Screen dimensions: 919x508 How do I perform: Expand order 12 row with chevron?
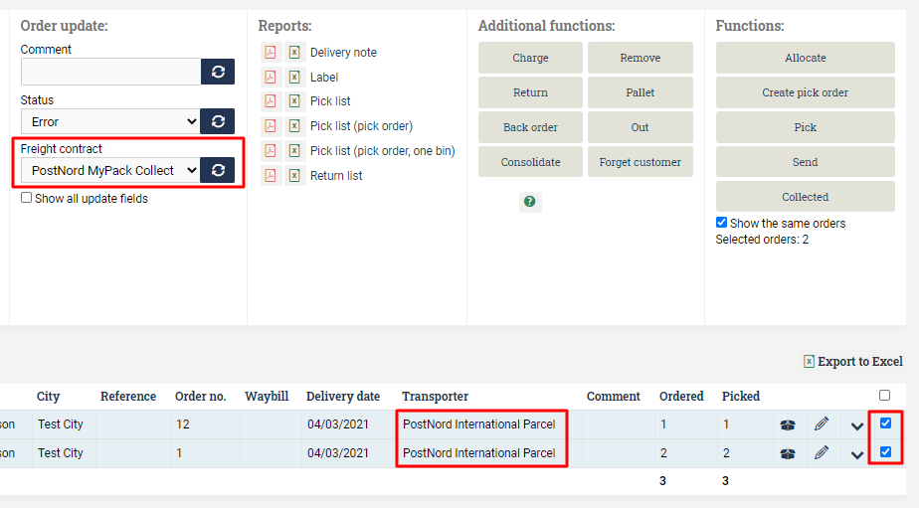857,425
